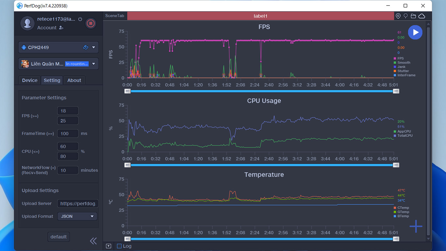Image resolution: width=446 pixels, height=251 pixels.
Task: Switch to the Device tab
Action: [30, 80]
